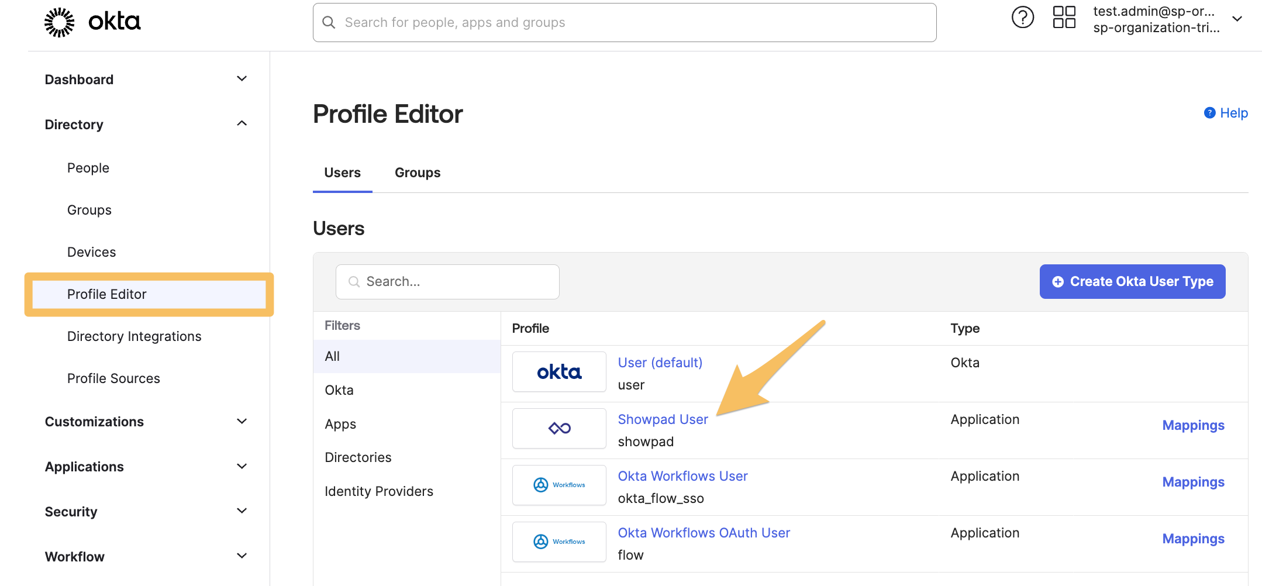Focus the people, apps and groups search field
Screen dimensions: 1262x586
[x=625, y=22]
